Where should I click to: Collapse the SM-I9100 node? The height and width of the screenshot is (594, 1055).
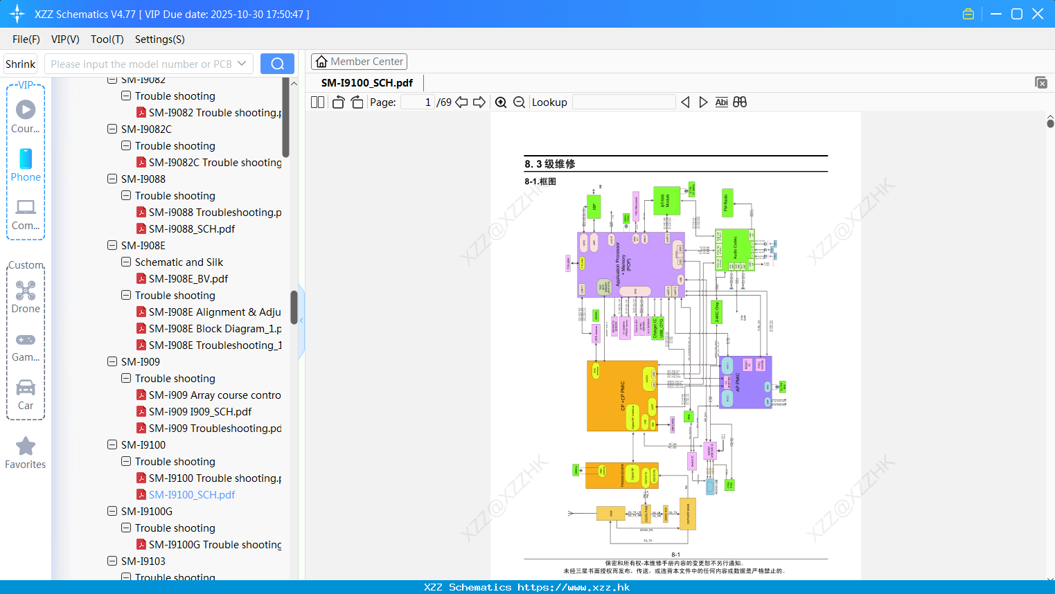[x=112, y=444]
